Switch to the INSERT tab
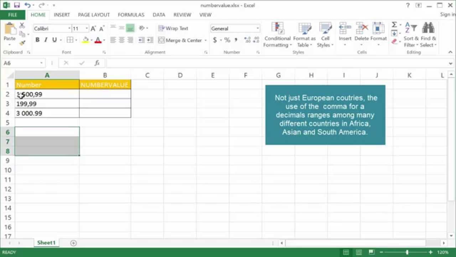The image size is (456, 257). tap(62, 15)
